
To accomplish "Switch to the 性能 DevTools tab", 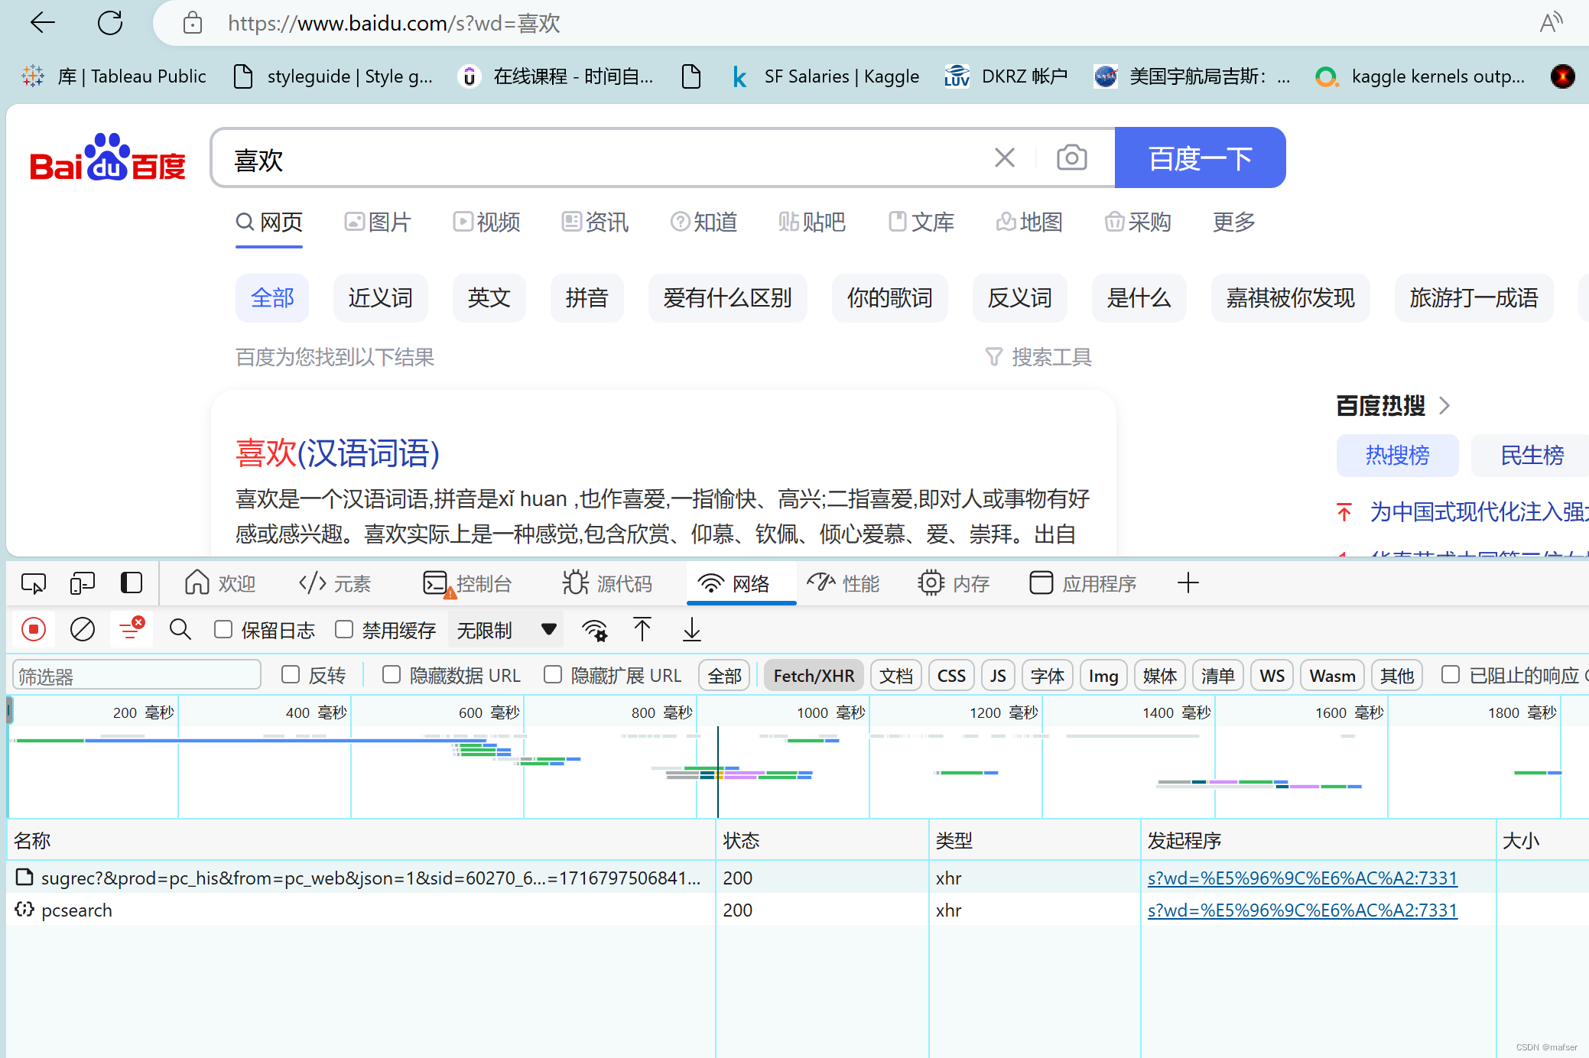I will (x=843, y=583).
